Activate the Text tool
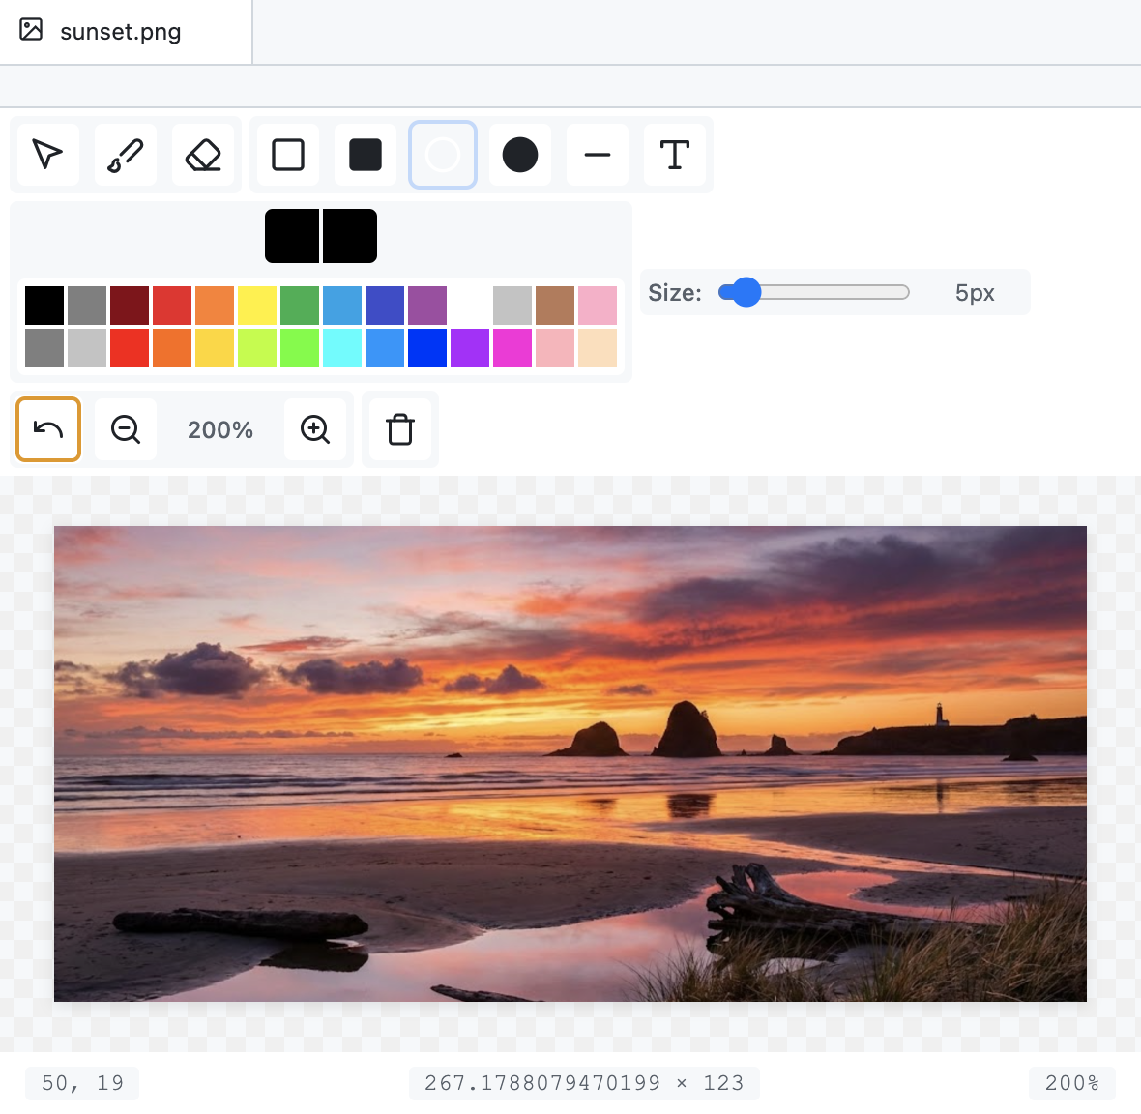The width and height of the screenshot is (1141, 1114). [x=674, y=155]
